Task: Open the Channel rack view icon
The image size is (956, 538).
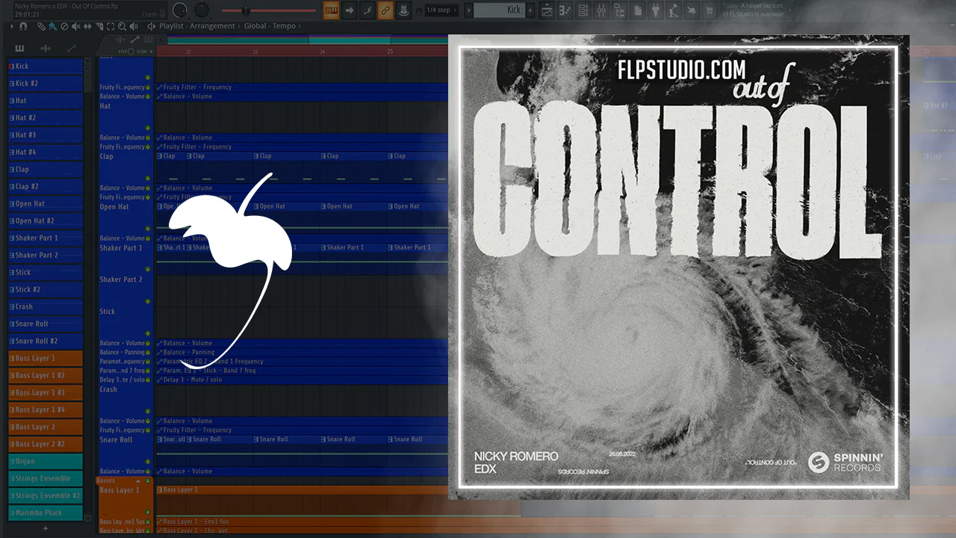Action: tap(583, 10)
